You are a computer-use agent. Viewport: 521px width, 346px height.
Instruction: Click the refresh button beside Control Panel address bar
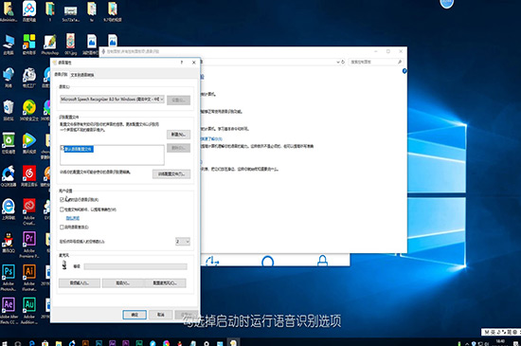click(343, 62)
